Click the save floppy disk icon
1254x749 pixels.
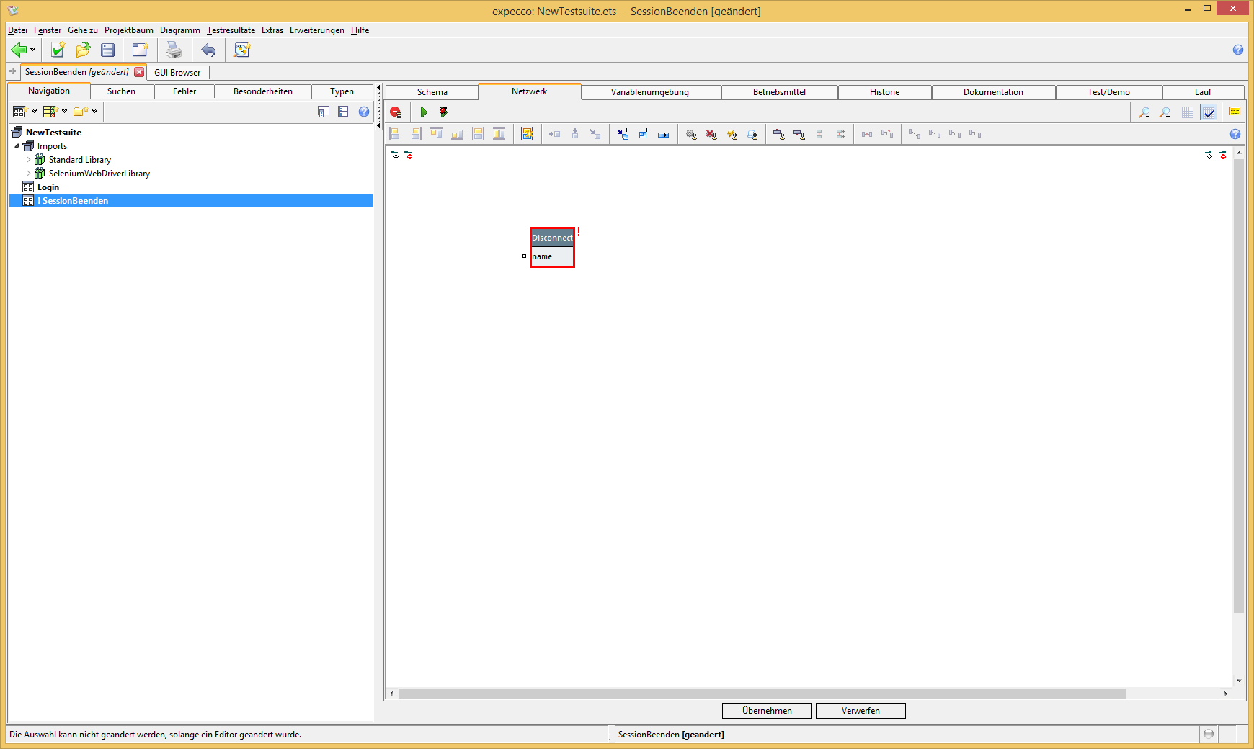pos(108,50)
